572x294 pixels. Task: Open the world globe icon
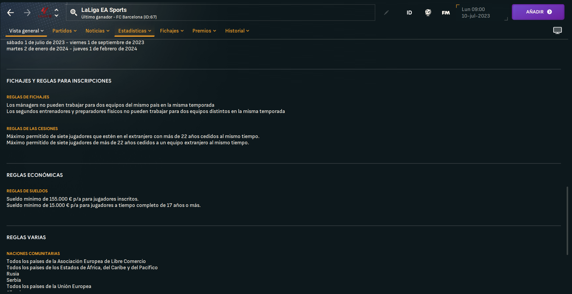click(428, 13)
